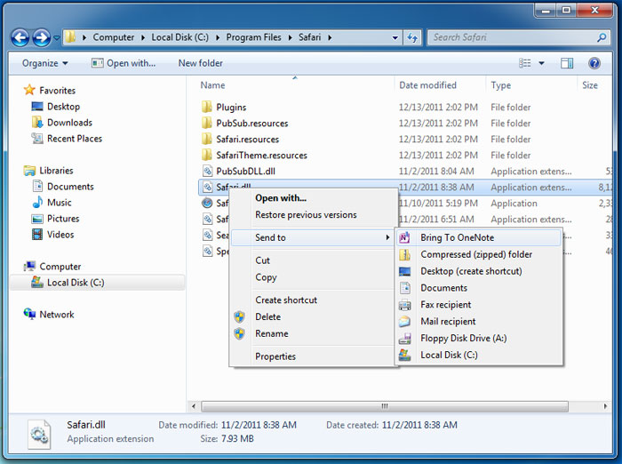Image resolution: width=622 pixels, height=464 pixels.
Task: Select Libraries in navigation pane
Action: click(x=56, y=171)
